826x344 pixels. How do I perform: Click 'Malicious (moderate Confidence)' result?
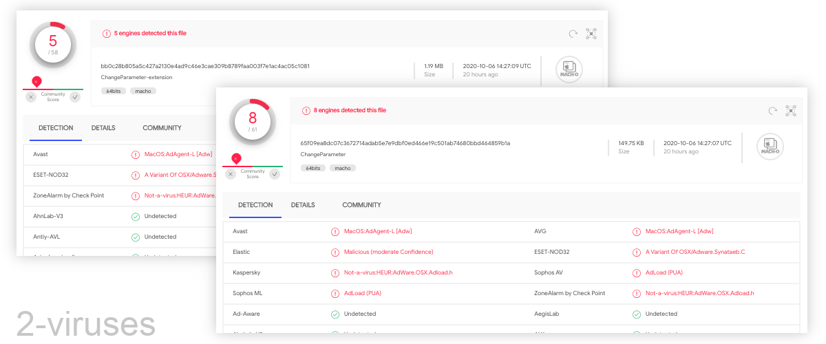pos(389,252)
